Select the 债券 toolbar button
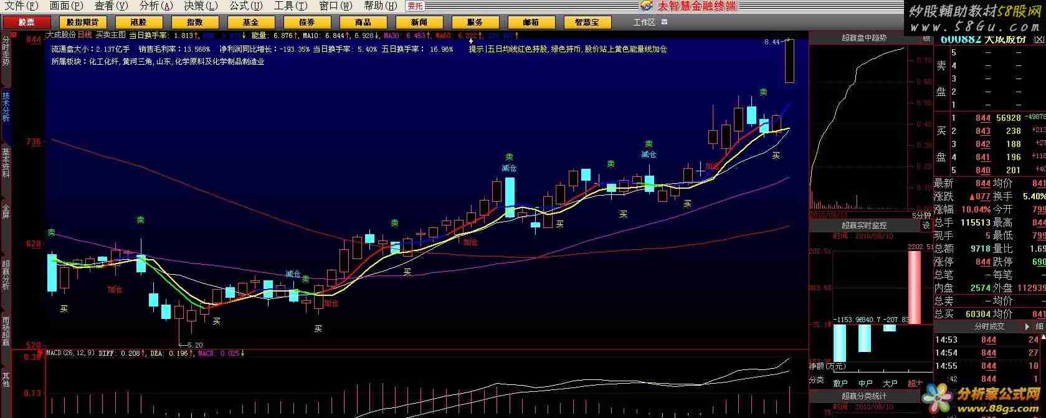 tap(307, 22)
